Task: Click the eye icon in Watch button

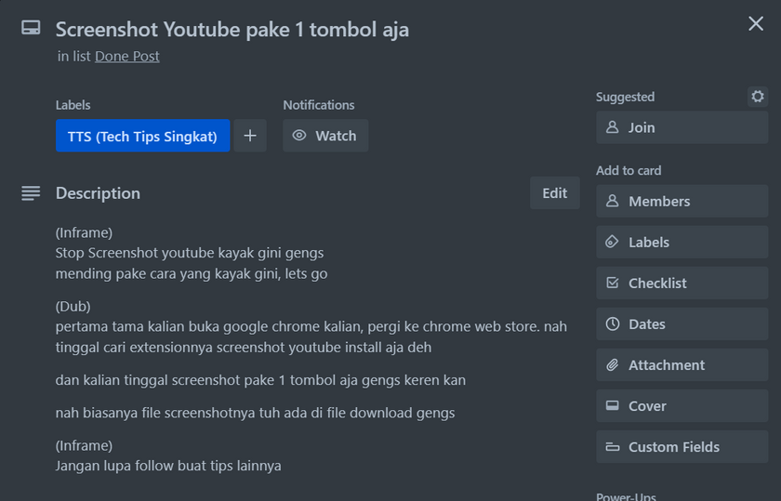Action: click(x=299, y=136)
